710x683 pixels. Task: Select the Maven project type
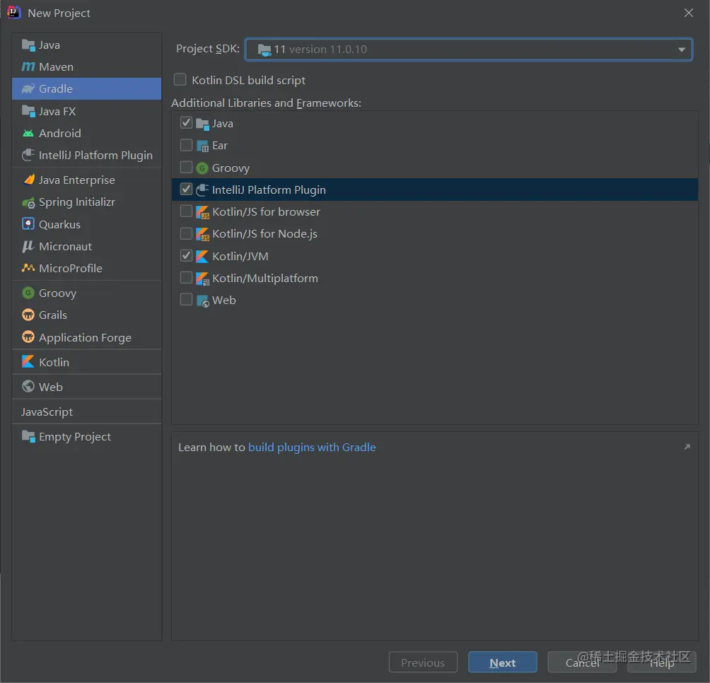pos(86,67)
